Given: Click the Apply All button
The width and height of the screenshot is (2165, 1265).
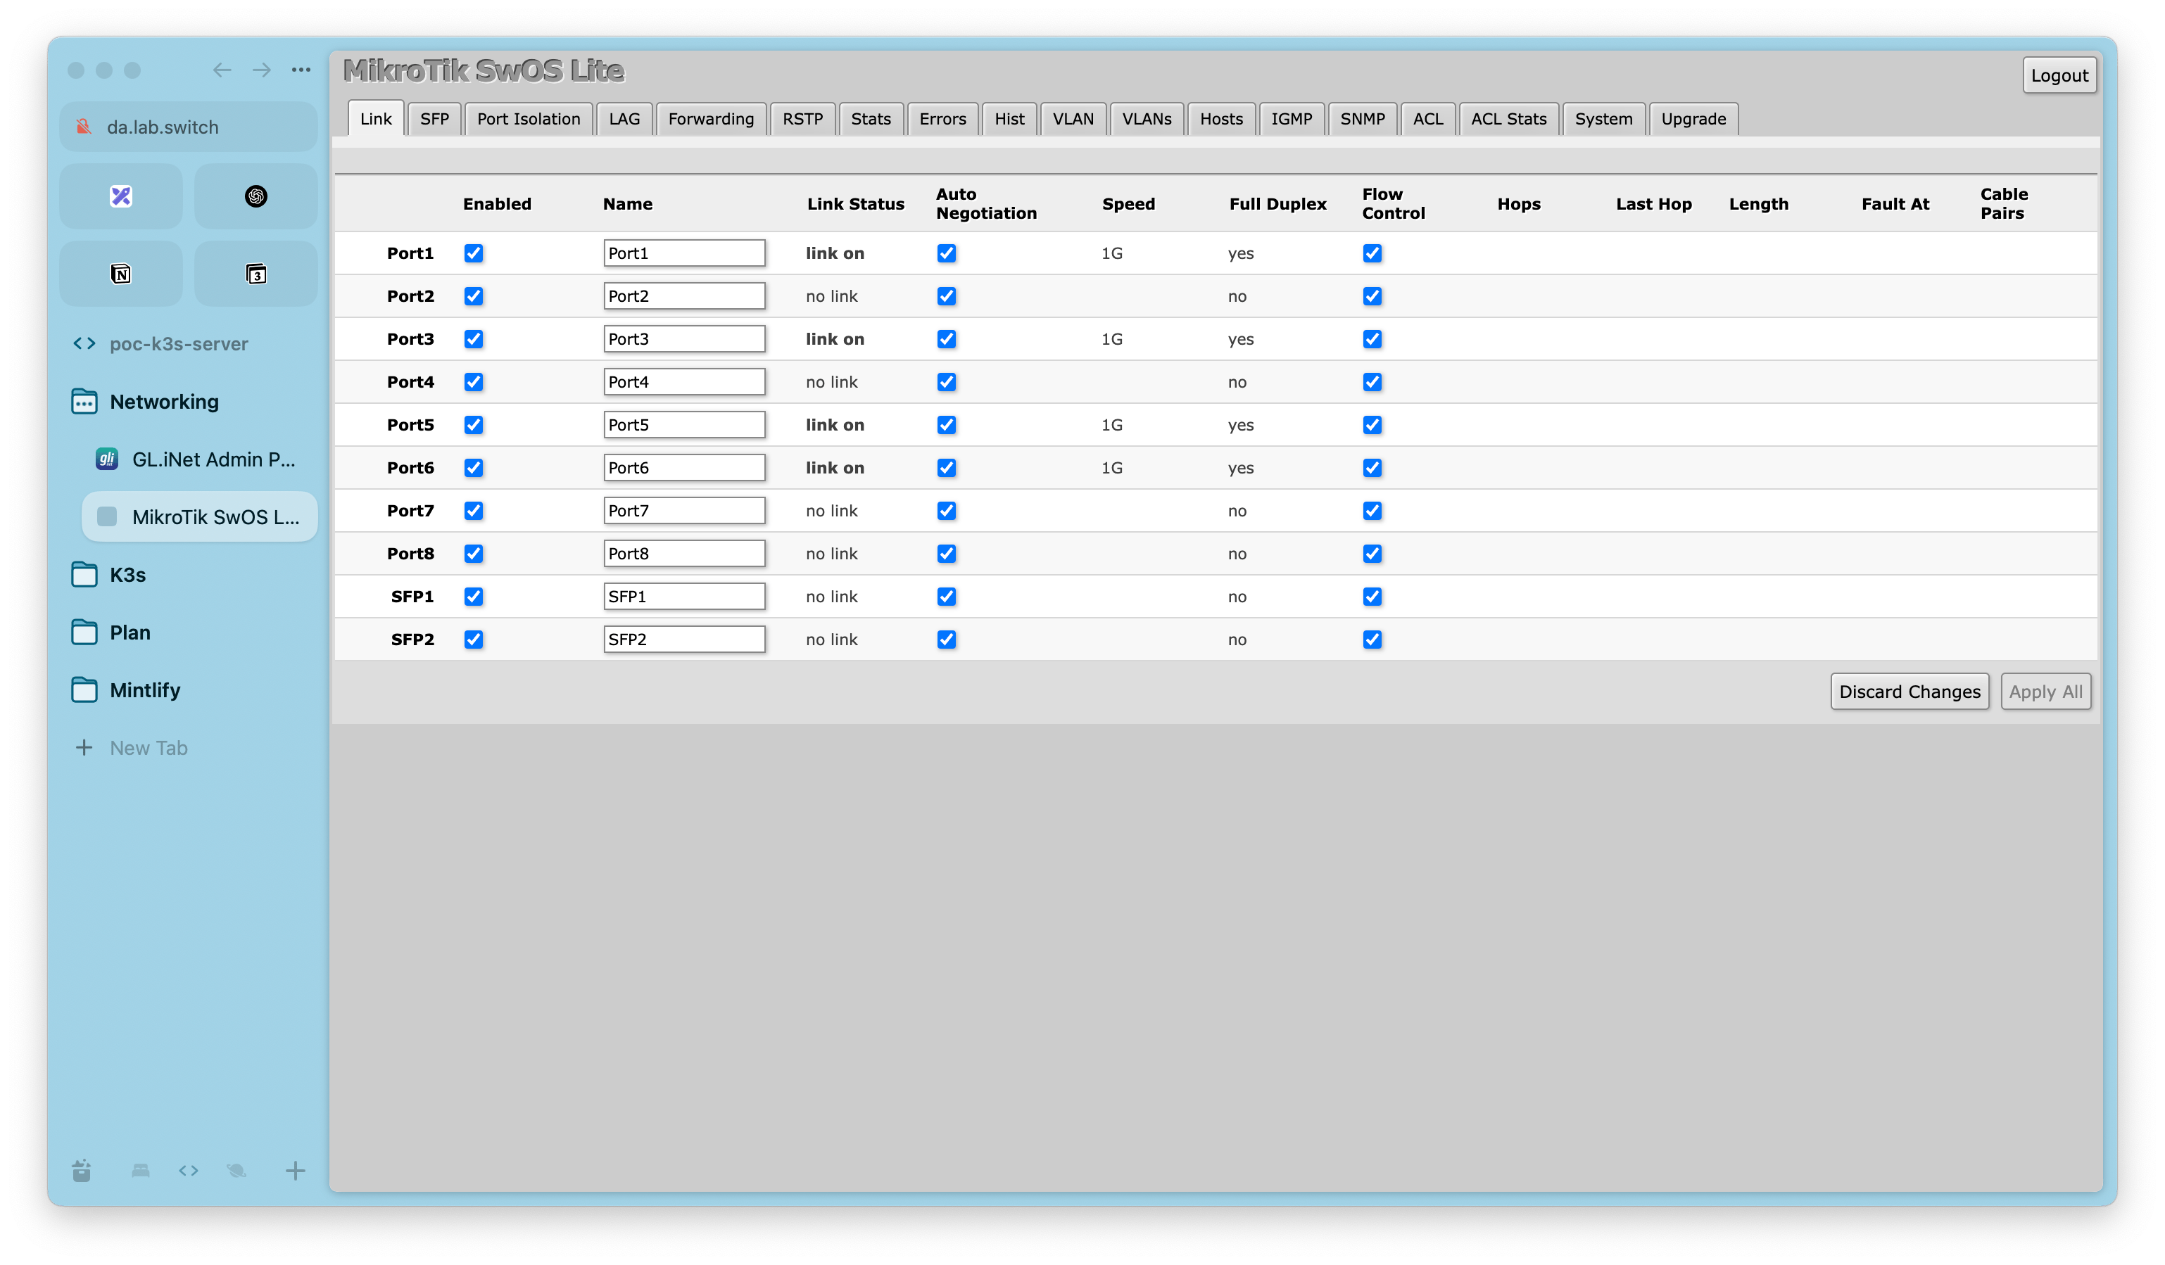Looking at the screenshot, I should [2045, 692].
